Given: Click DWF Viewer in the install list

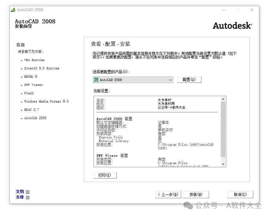Looking at the screenshot, I should pos(34,85).
